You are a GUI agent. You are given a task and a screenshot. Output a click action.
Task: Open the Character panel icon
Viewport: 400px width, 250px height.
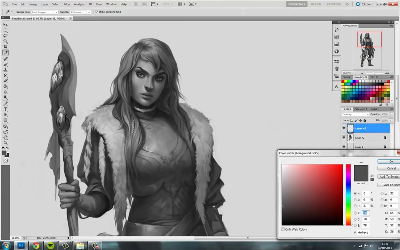336,86
